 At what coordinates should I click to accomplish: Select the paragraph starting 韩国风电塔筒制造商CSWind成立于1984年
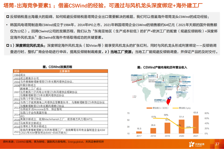pyautogui.click(x=114, y=31)
